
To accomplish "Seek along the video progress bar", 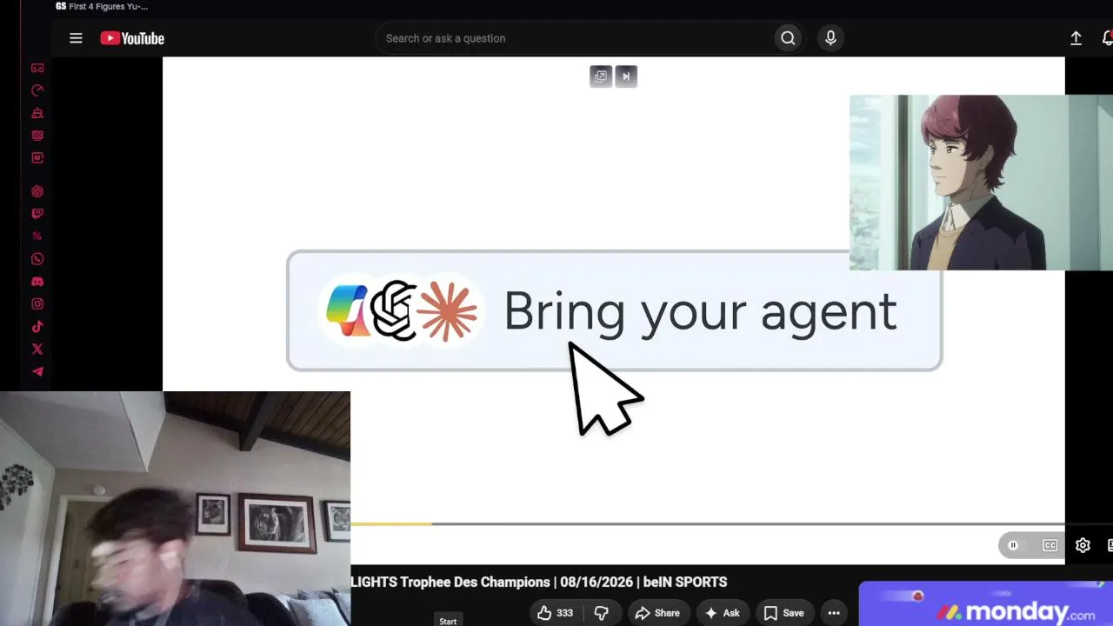I will pyautogui.click(x=708, y=524).
